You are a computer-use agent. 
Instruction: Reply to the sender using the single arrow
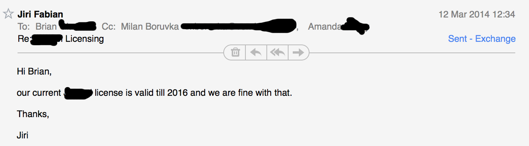pyautogui.click(x=256, y=52)
